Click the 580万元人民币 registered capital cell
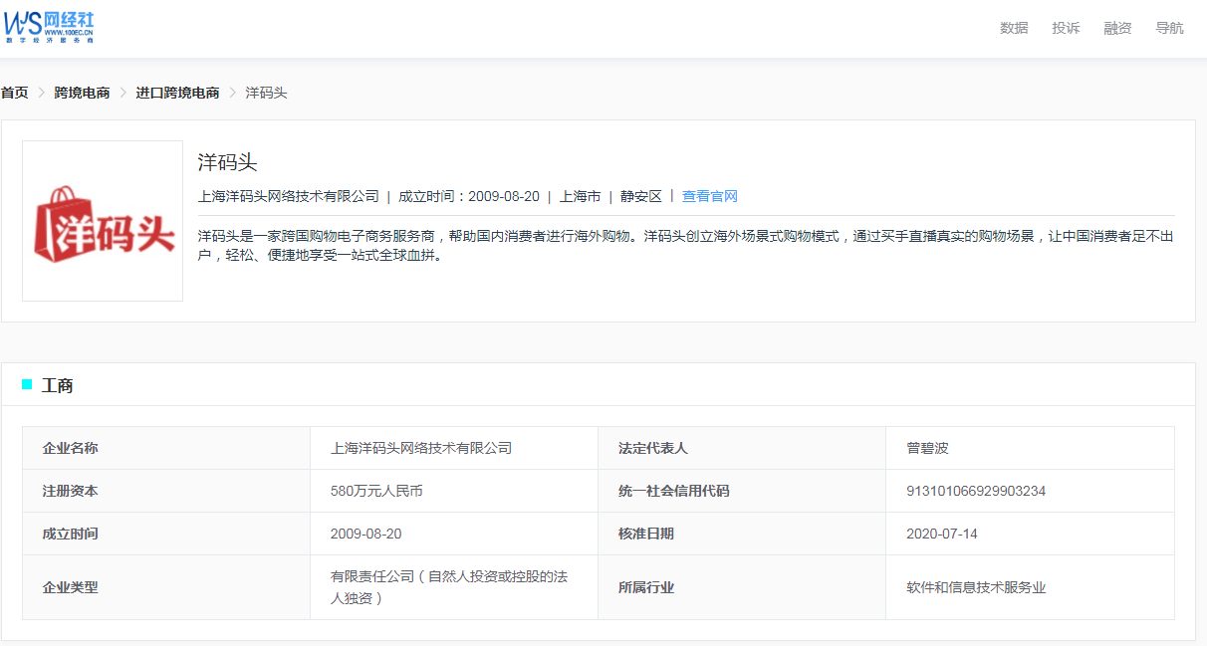1207x646 pixels. [376, 491]
